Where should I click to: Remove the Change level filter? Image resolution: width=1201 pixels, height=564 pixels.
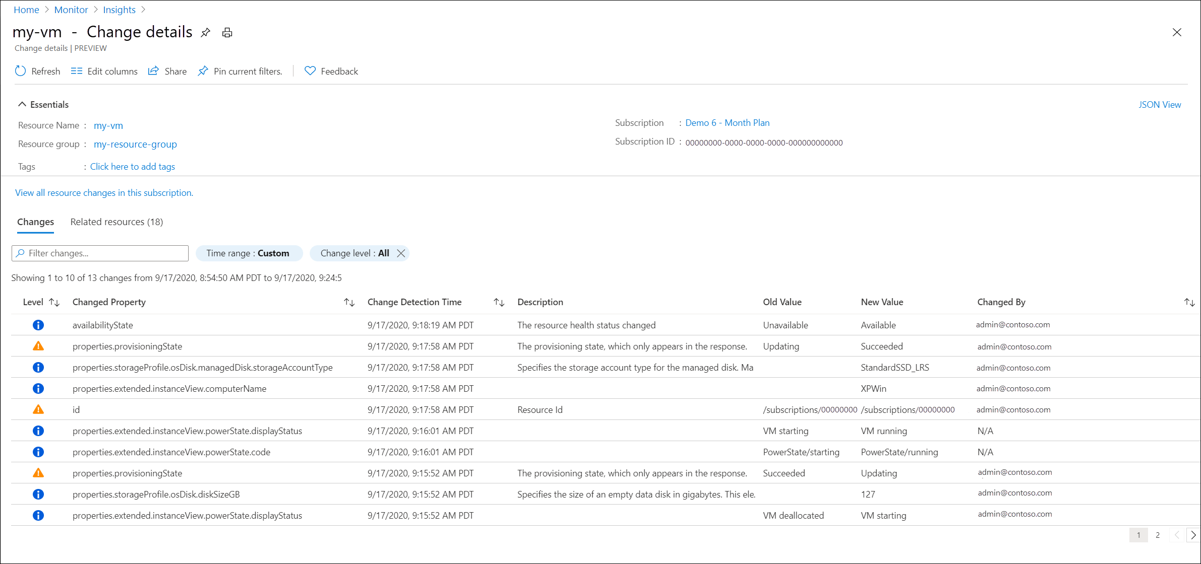click(x=401, y=253)
